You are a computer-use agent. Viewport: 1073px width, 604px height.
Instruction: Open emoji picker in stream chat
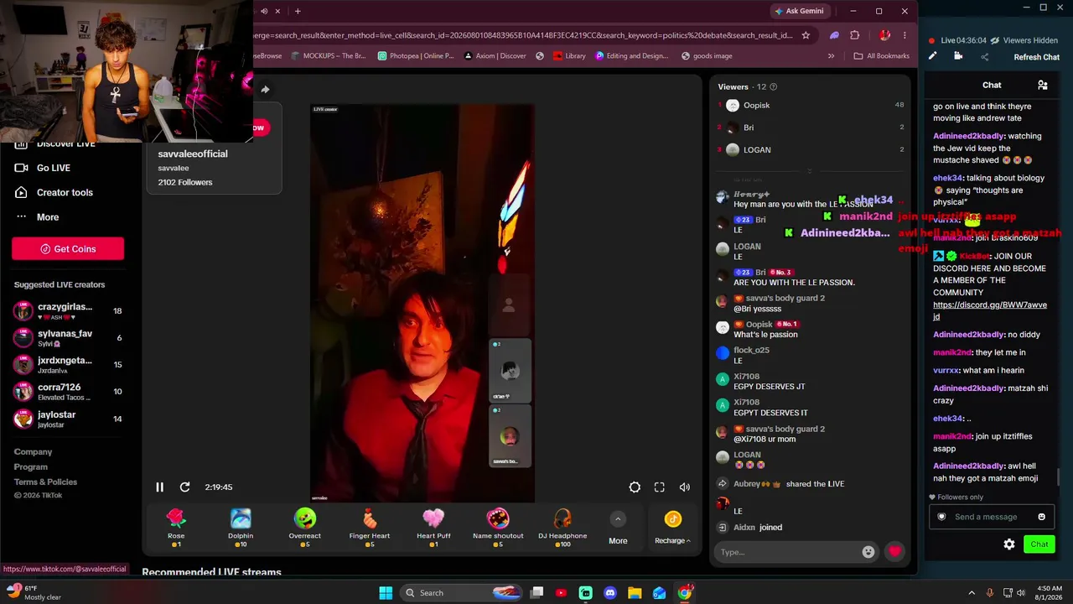tap(1042, 517)
